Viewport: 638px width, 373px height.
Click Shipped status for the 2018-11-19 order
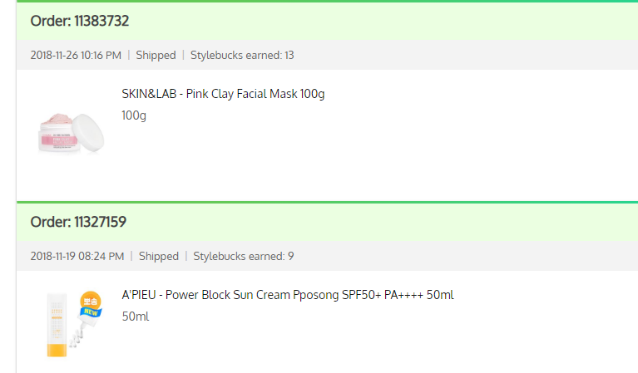(159, 256)
